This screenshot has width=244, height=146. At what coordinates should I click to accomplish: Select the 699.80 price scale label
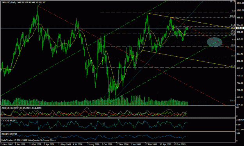coord(240,97)
